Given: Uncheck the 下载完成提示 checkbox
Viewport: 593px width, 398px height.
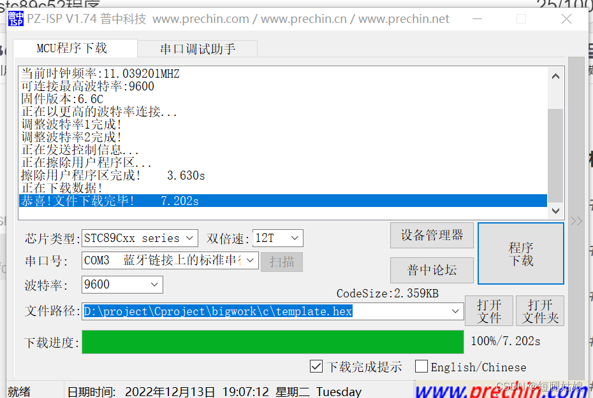Looking at the screenshot, I should coord(316,367).
